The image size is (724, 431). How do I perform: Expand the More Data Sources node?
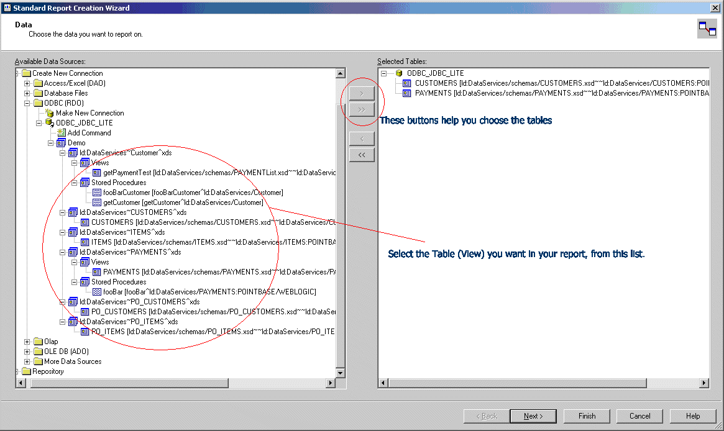click(27, 362)
